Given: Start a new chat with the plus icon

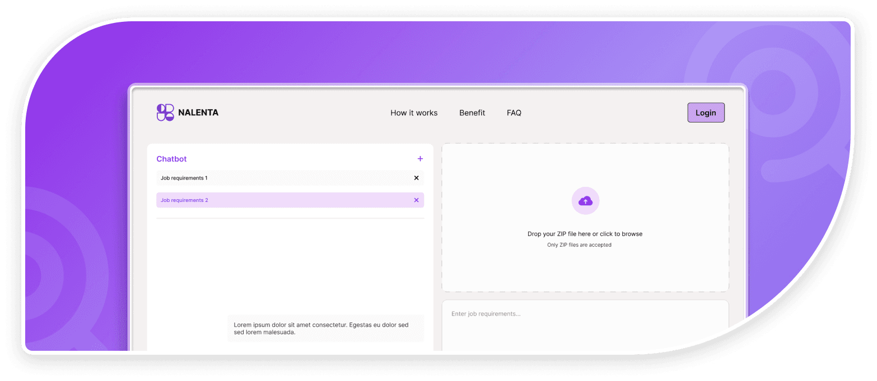Looking at the screenshot, I should tap(420, 158).
